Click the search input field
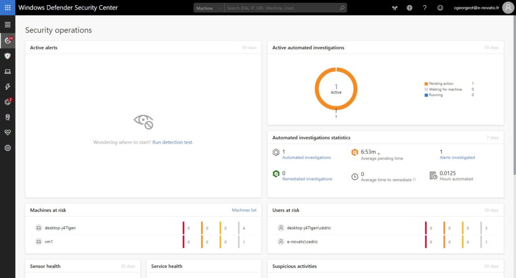516x278 pixels. point(281,8)
